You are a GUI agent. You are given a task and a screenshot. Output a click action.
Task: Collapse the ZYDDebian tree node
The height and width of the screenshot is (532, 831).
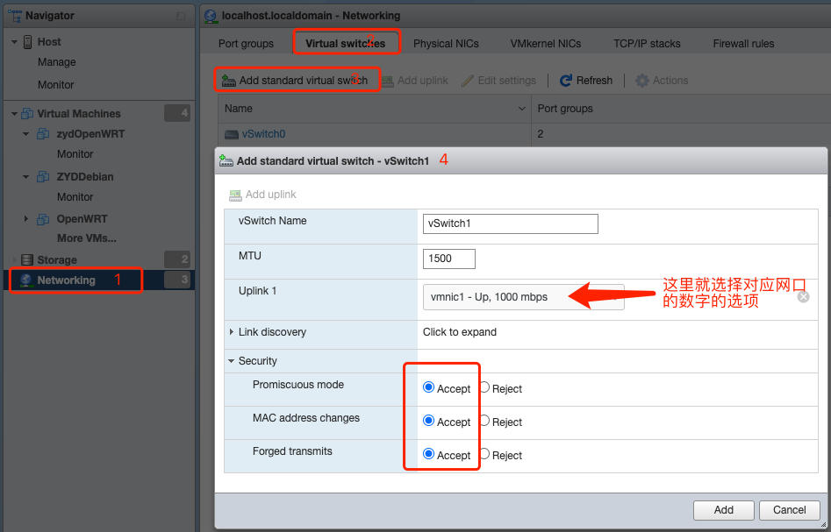coord(25,177)
